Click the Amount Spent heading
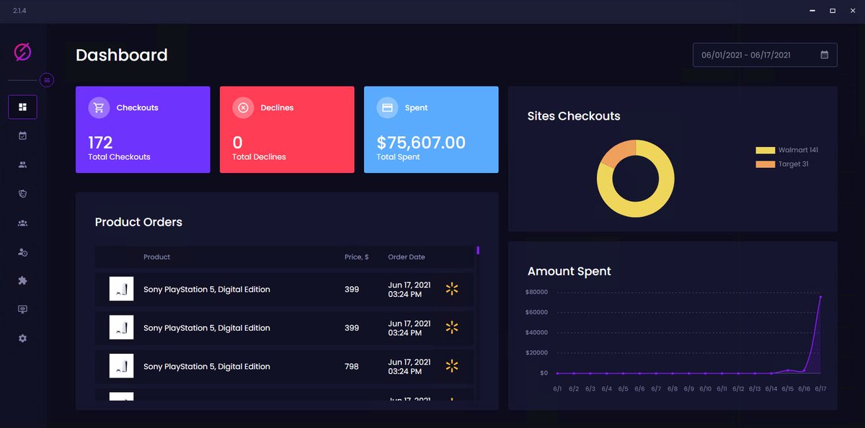 click(x=569, y=272)
